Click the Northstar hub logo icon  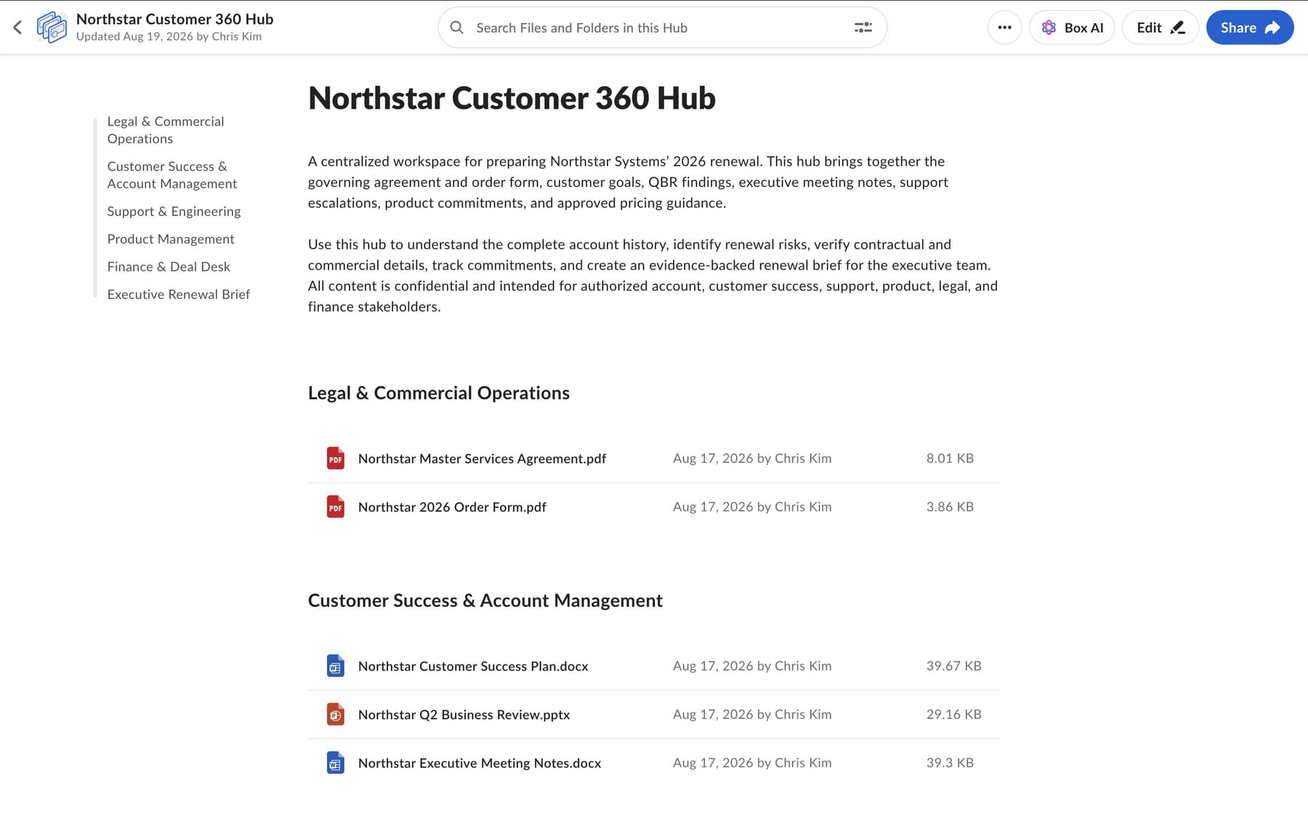52,28
